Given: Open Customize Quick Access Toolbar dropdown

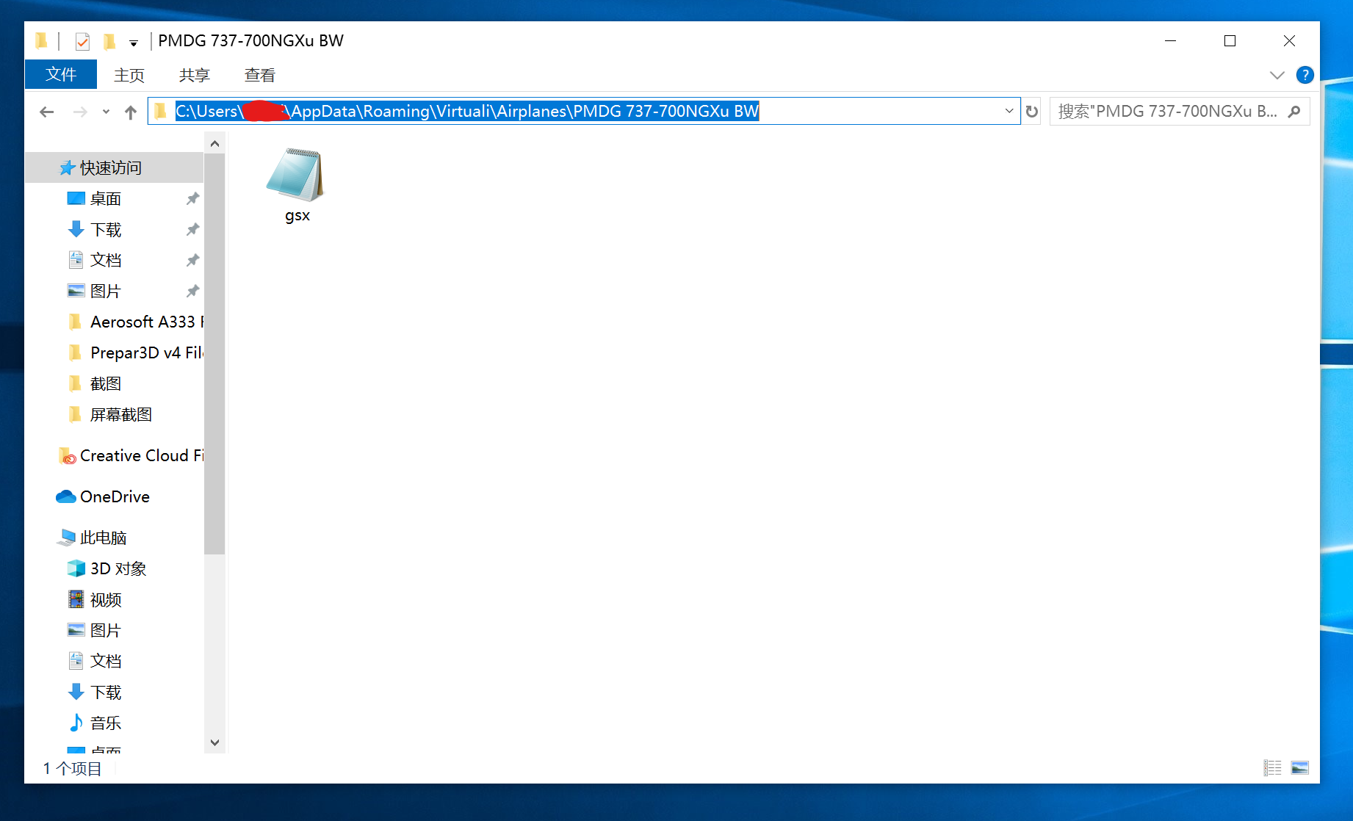Looking at the screenshot, I should pyautogui.click(x=134, y=43).
